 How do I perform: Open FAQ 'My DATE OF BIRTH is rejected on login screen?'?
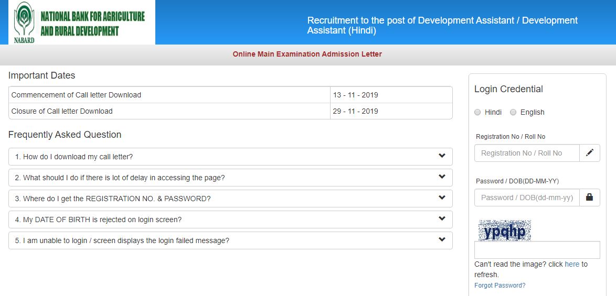98,220
